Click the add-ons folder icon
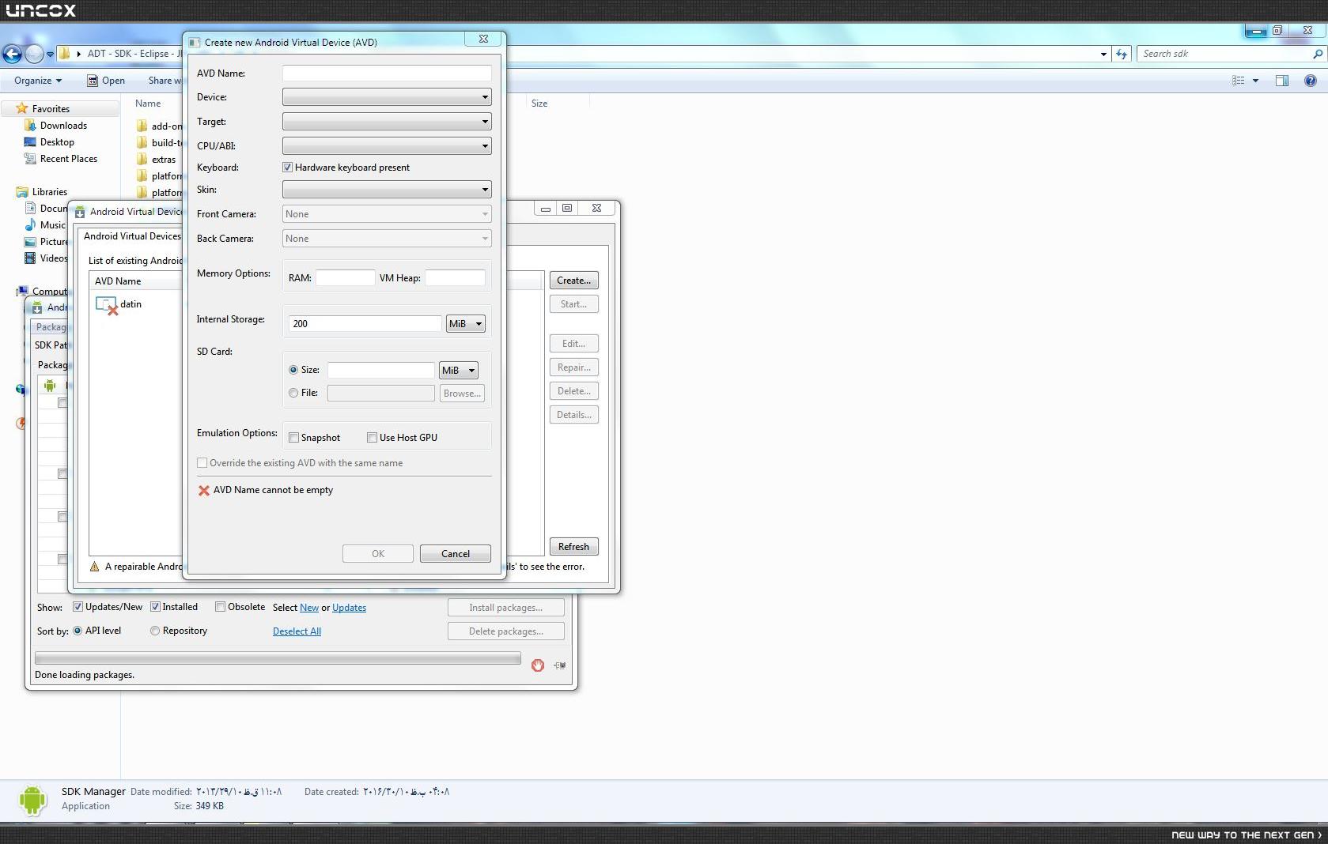1328x844 pixels. [142, 126]
